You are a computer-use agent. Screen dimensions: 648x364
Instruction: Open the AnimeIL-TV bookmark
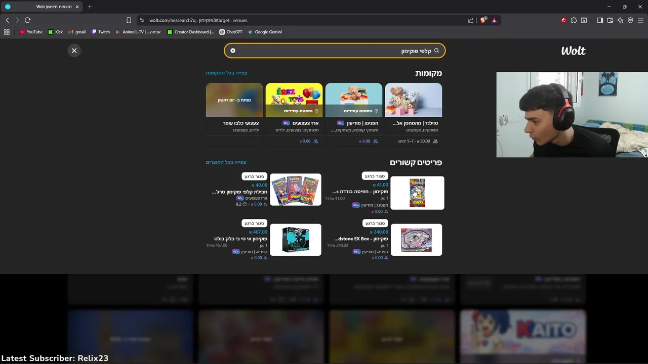tap(138, 32)
